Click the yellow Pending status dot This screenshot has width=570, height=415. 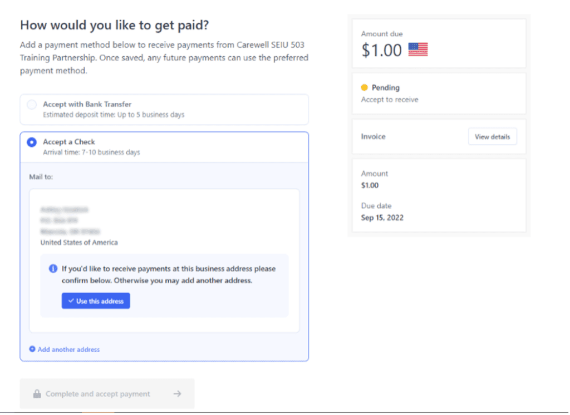(364, 87)
